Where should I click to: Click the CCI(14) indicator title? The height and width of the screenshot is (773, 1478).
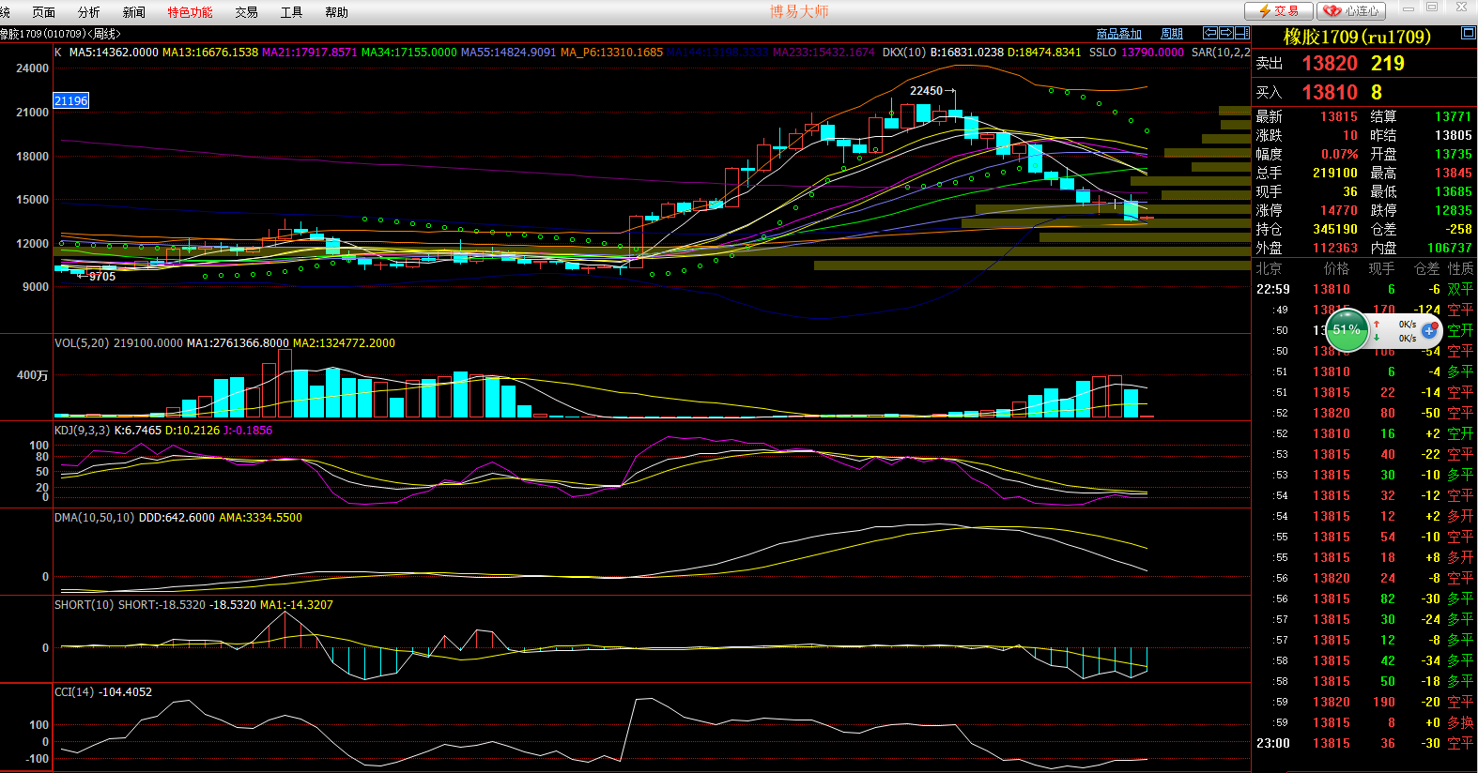pyautogui.click(x=74, y=692)
